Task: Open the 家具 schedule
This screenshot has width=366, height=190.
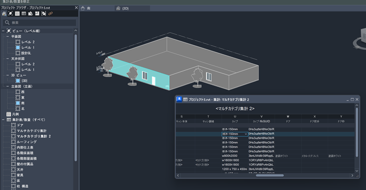Action: 20,175
